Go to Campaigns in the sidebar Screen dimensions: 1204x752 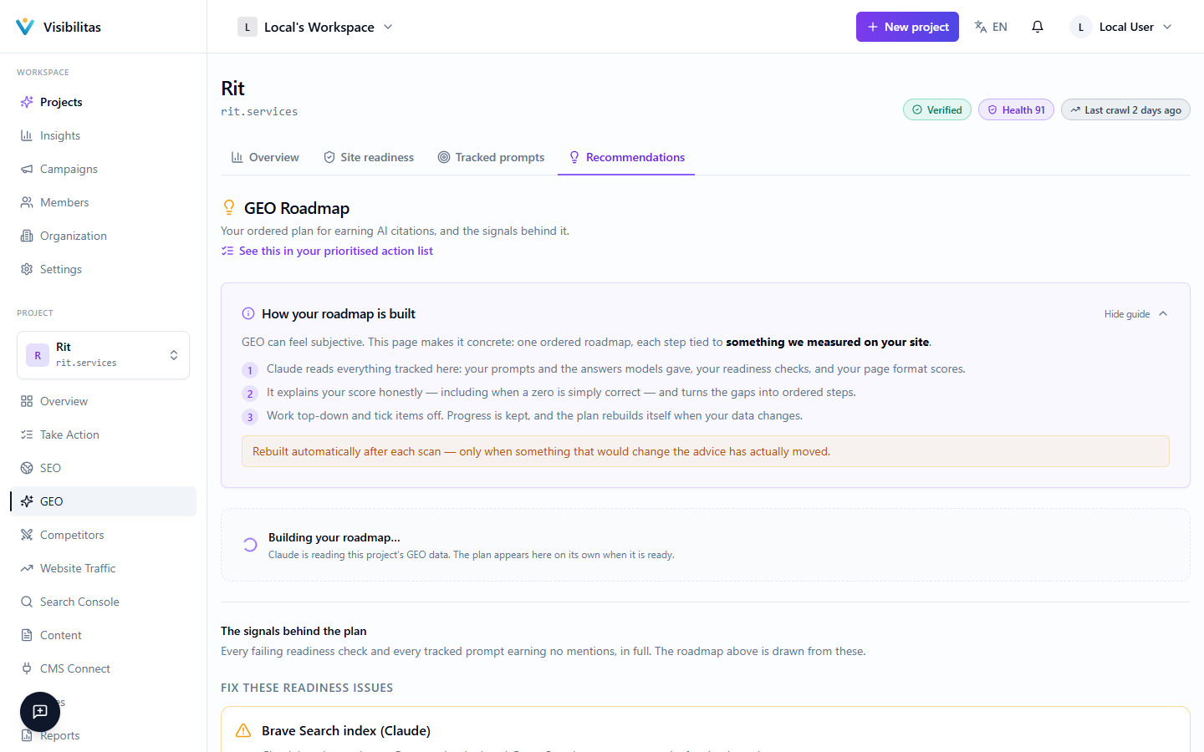[x=103, y=169]
